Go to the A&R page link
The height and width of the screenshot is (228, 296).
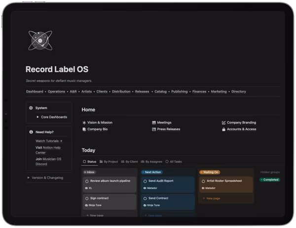tap(73, 92)
